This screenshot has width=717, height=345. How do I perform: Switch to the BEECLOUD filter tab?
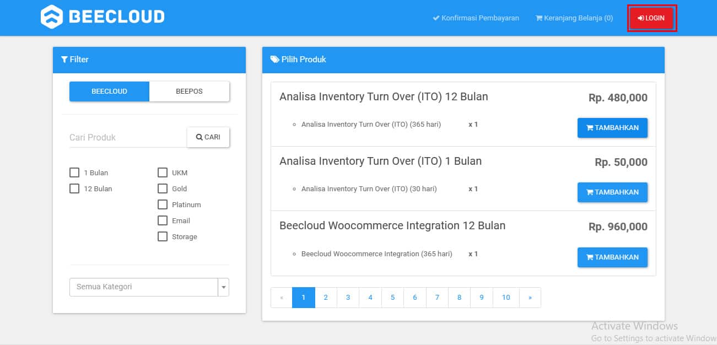(x=109, y=91)
